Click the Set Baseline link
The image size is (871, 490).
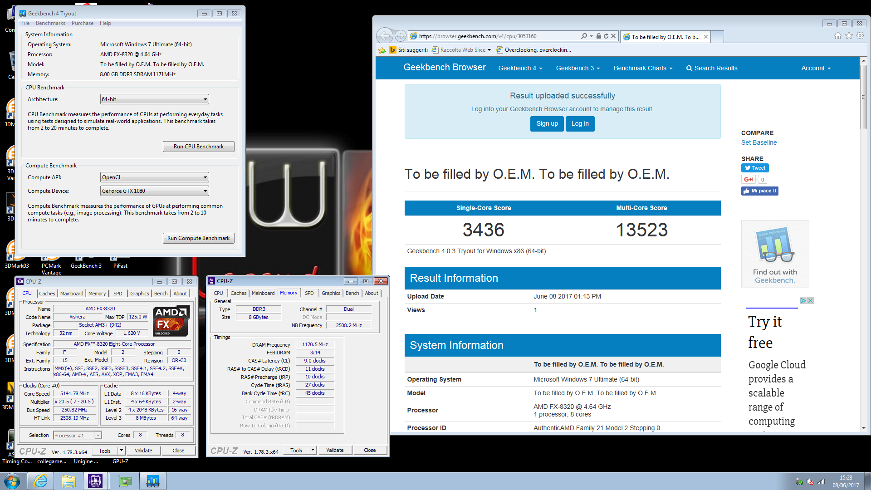(x=759, y=142)
